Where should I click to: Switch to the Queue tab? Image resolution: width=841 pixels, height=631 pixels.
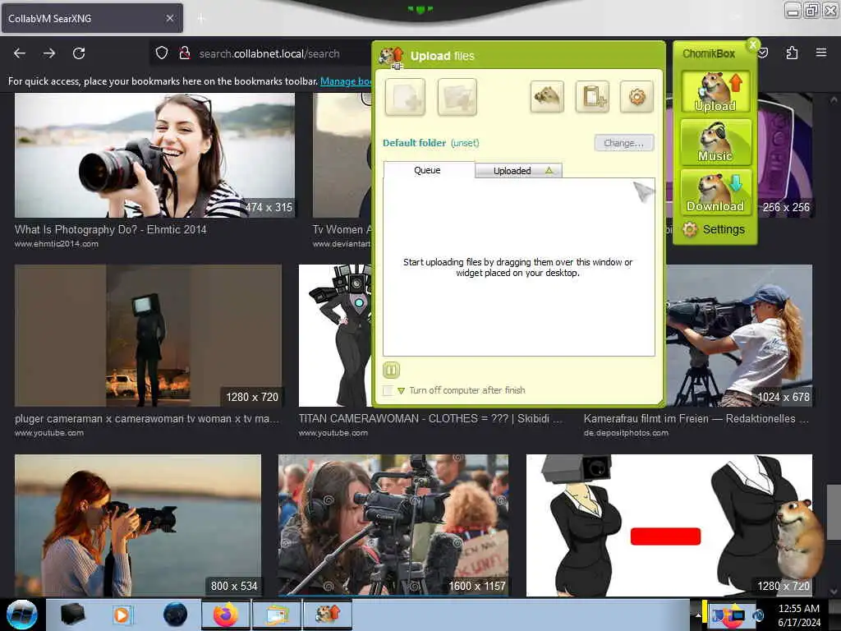tap(427, 170)
